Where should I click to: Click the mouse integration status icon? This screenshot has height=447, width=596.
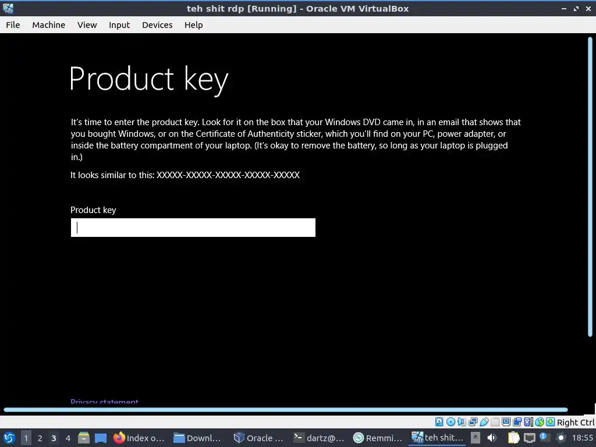click(x=540, y=421)
